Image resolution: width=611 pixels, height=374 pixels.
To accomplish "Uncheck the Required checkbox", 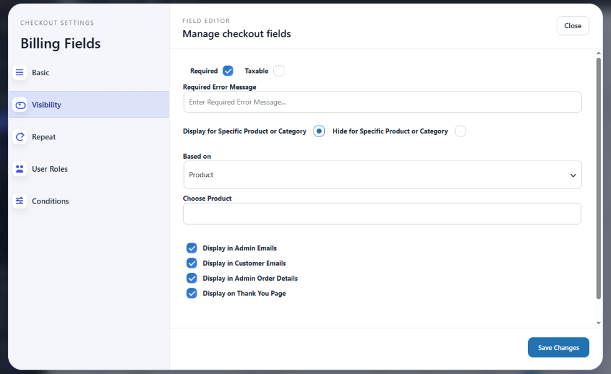I will [228, 71].
